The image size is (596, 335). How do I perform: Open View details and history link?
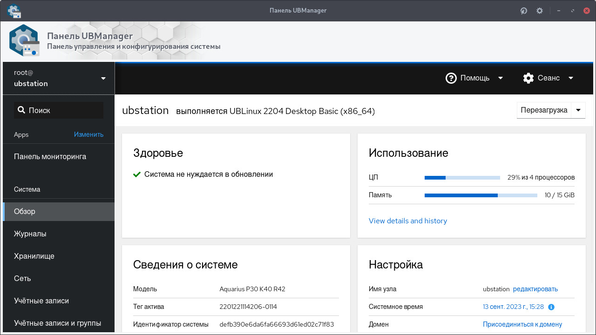(x=408, y=221)
